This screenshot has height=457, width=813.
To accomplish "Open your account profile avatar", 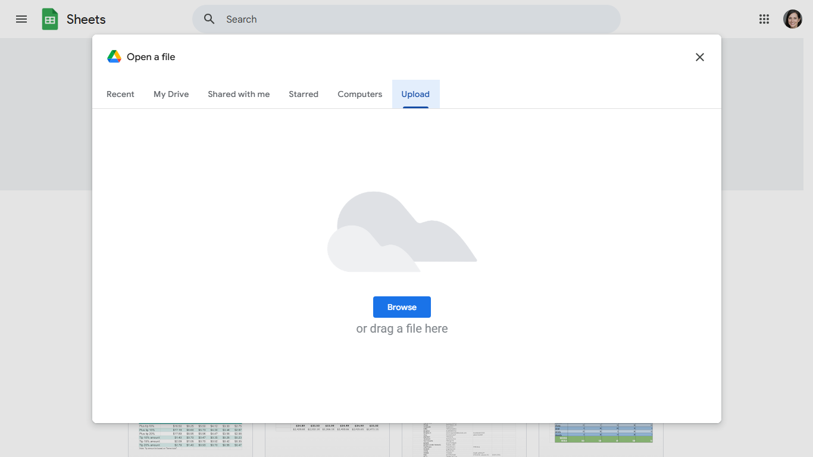I will click(792, 18).
